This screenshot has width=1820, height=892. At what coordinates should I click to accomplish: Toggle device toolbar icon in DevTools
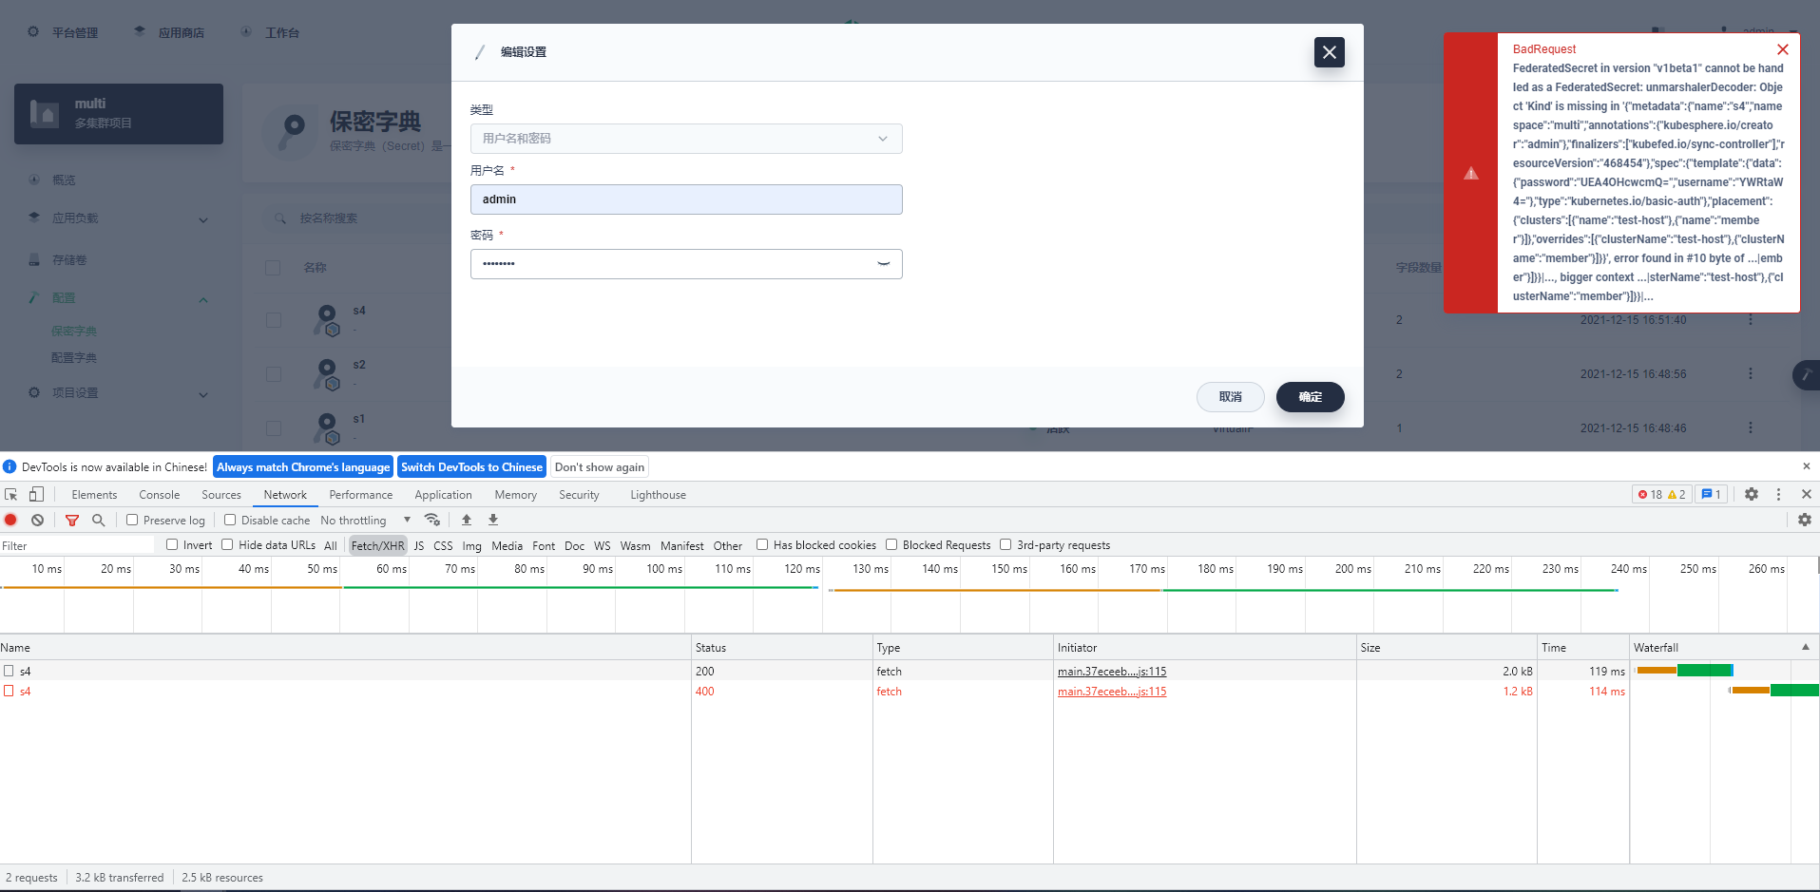click(36, 494)
